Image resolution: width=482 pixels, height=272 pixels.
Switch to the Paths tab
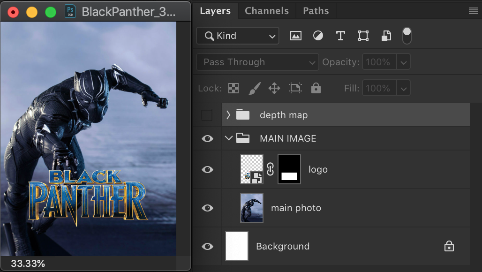(316, 11)
